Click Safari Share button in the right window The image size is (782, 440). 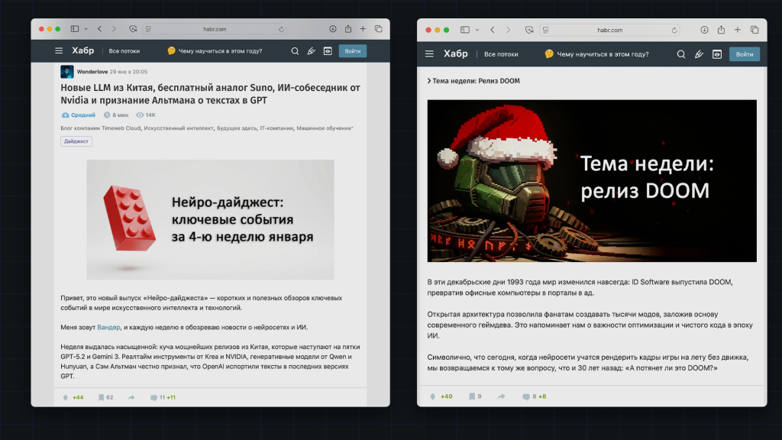(x=720, y=30)
